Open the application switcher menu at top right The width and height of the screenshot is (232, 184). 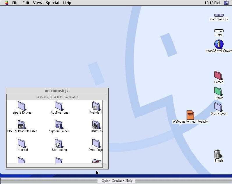[226, 3]
